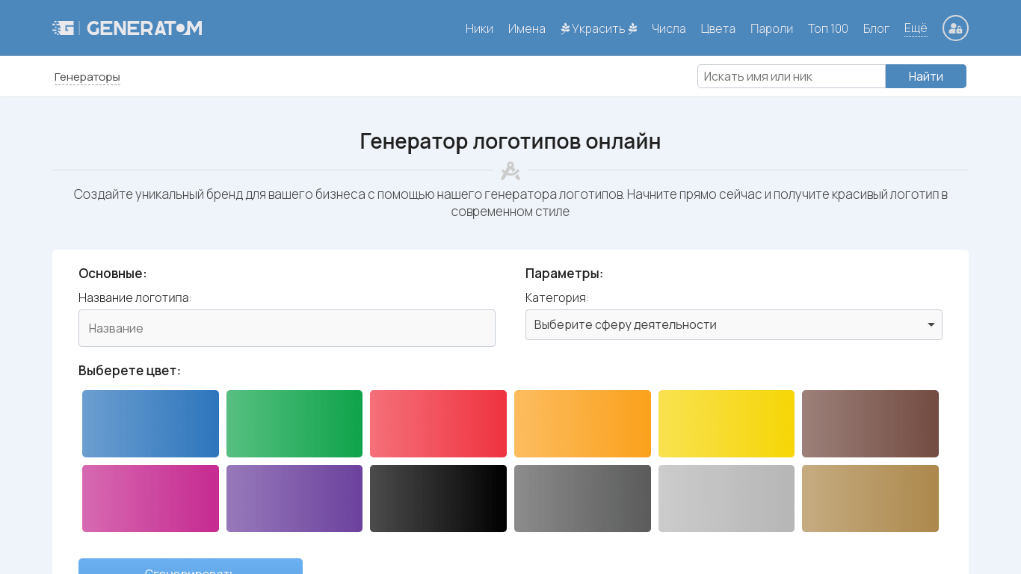Viewport: 1021px width, 574px height.
Task: Open the Ещё menu expander
Action: [915, 28]
